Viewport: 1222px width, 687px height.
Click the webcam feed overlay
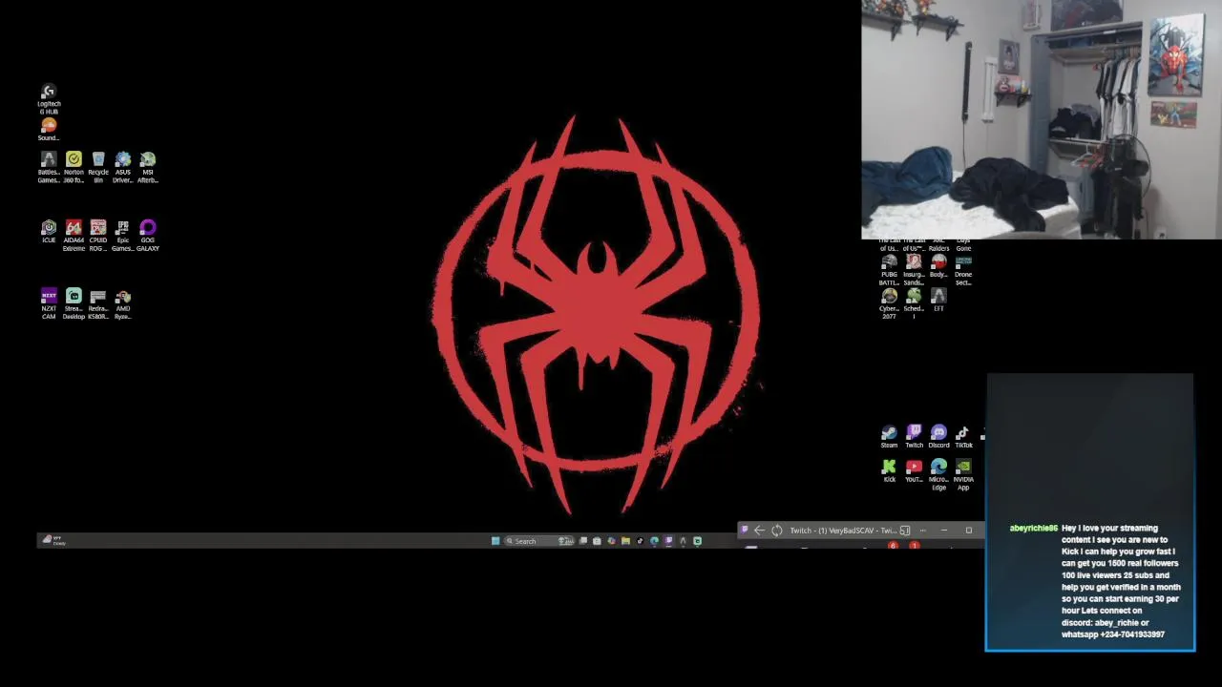[1042, 119]
